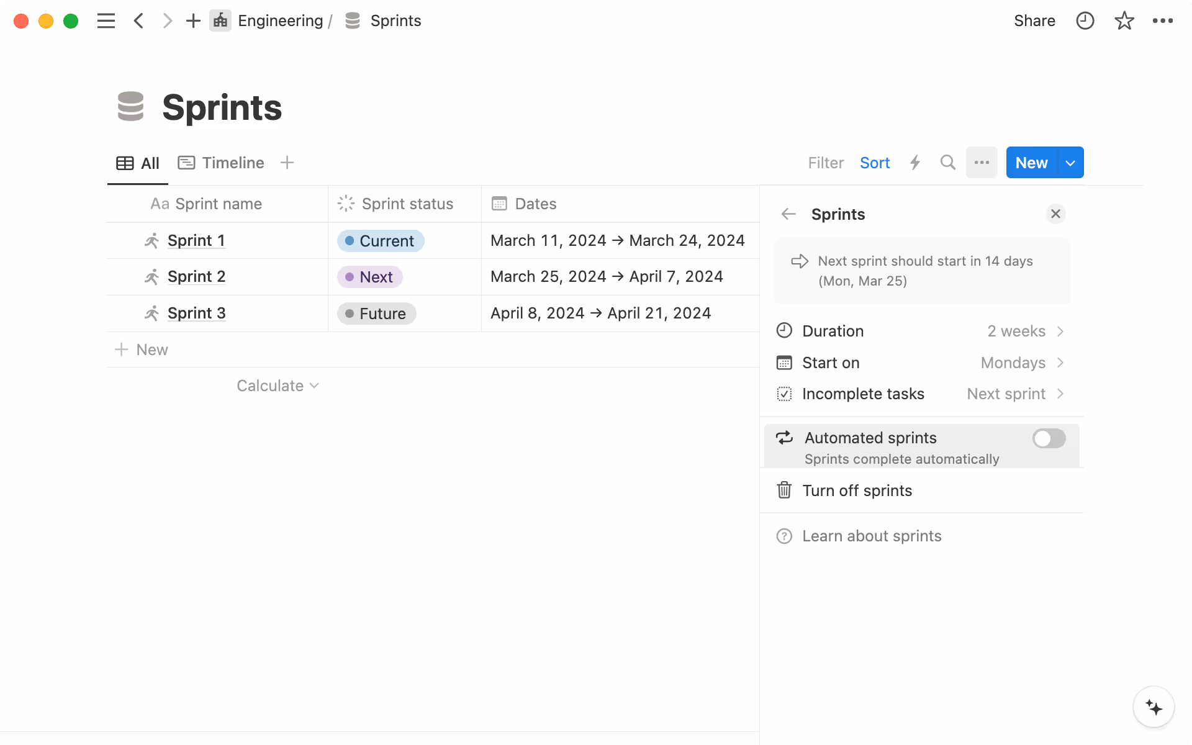Go back in Sprints settings panel arrow

[x=788, y=214]
